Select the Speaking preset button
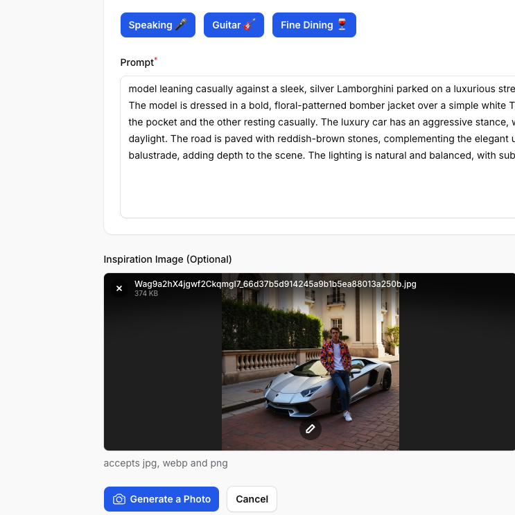The height and width of the screenshot is (515, 515). click(158, 25)
